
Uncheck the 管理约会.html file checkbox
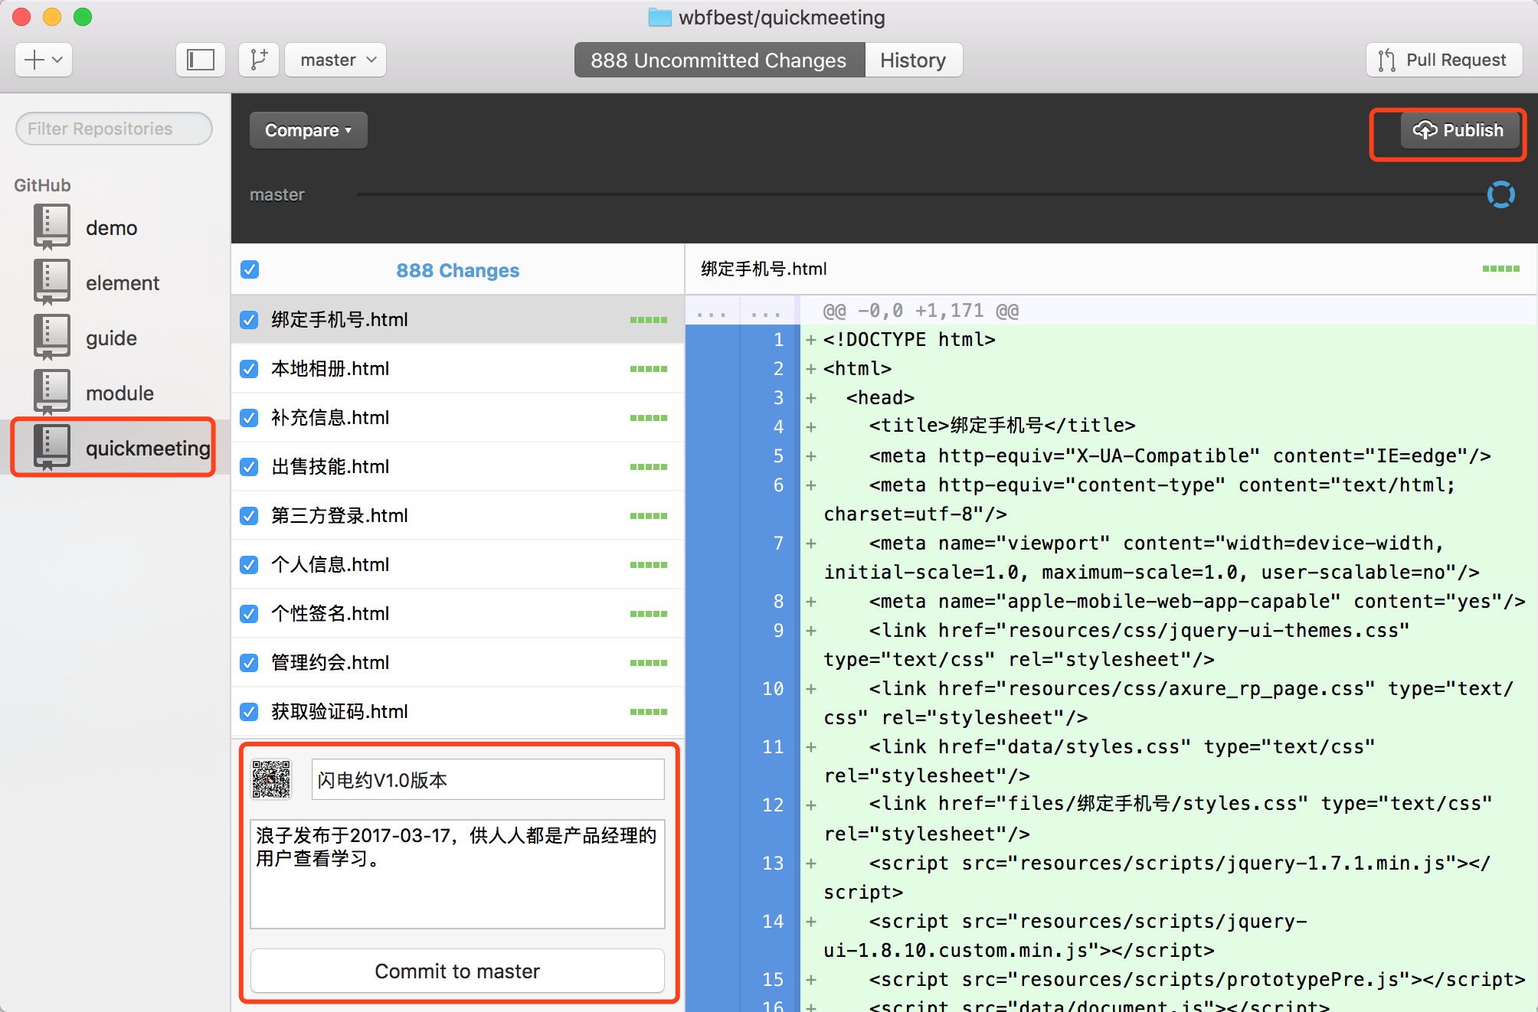249,663
